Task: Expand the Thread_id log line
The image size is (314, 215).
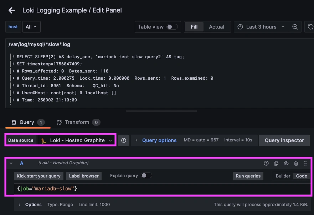Action: pyautogui.click(x=14, y=85)
